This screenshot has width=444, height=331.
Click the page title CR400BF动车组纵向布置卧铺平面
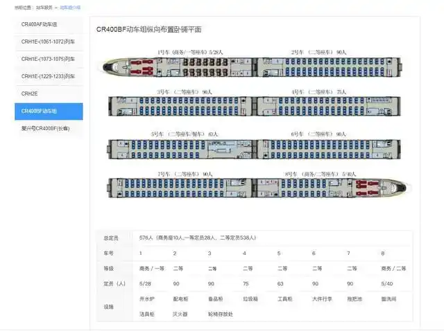(148, 29)
